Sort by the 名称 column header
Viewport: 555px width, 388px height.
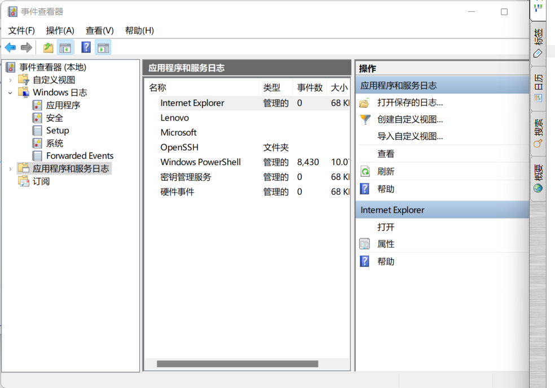pyautogui.click(x=202, y=88)
